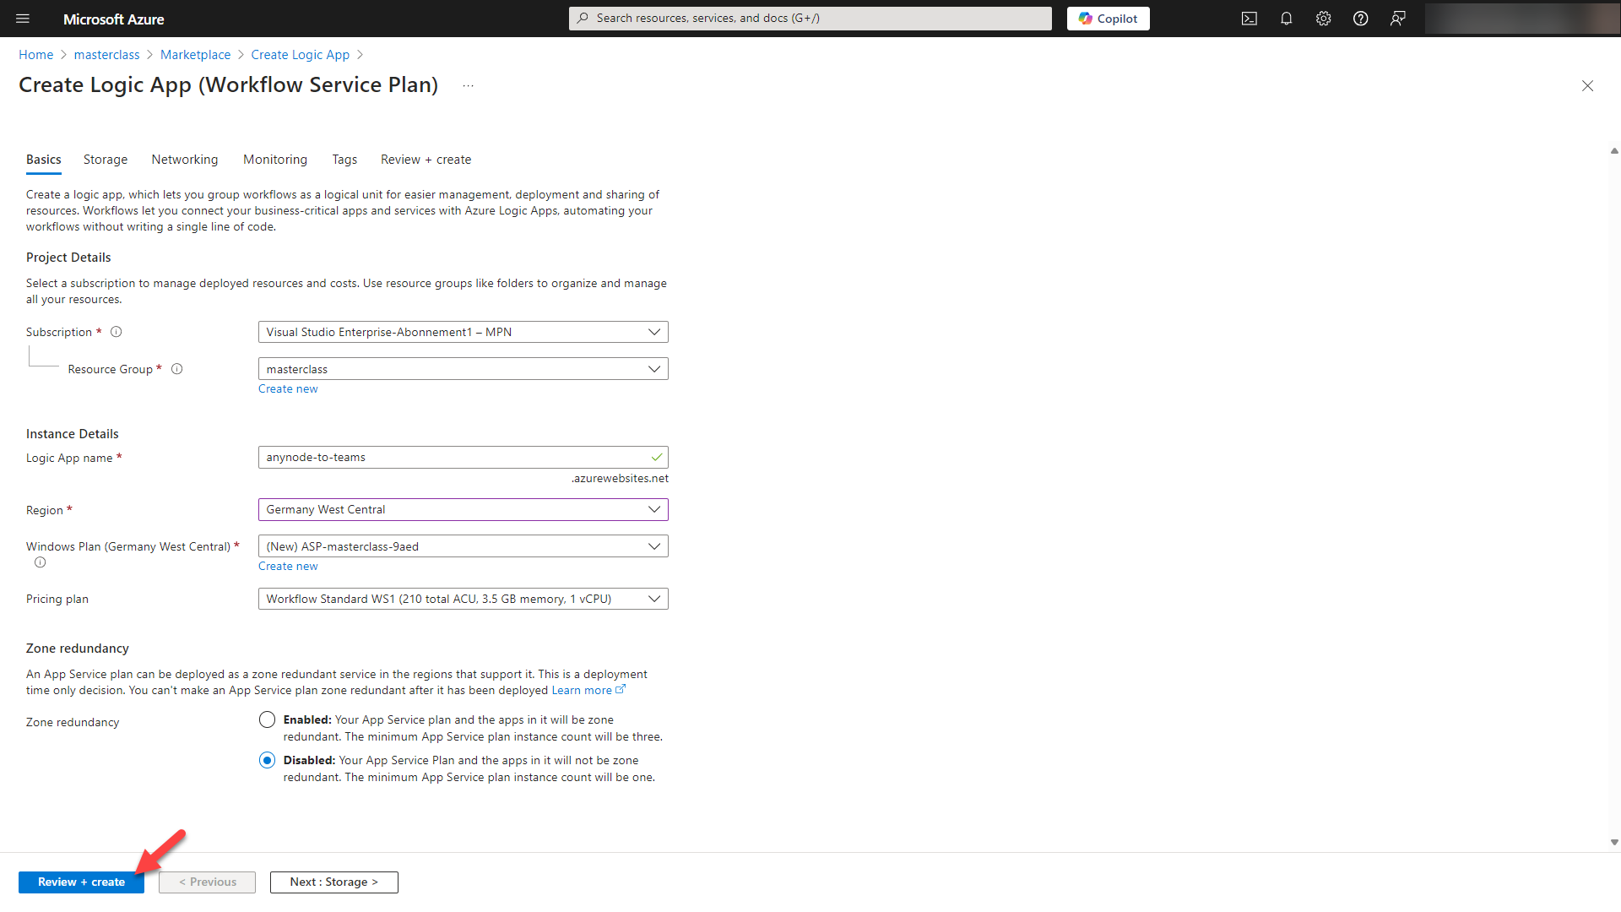This screenshot has height=912, width=1621.
Task: Open the Notifications bell
Action: [1286, 18]
